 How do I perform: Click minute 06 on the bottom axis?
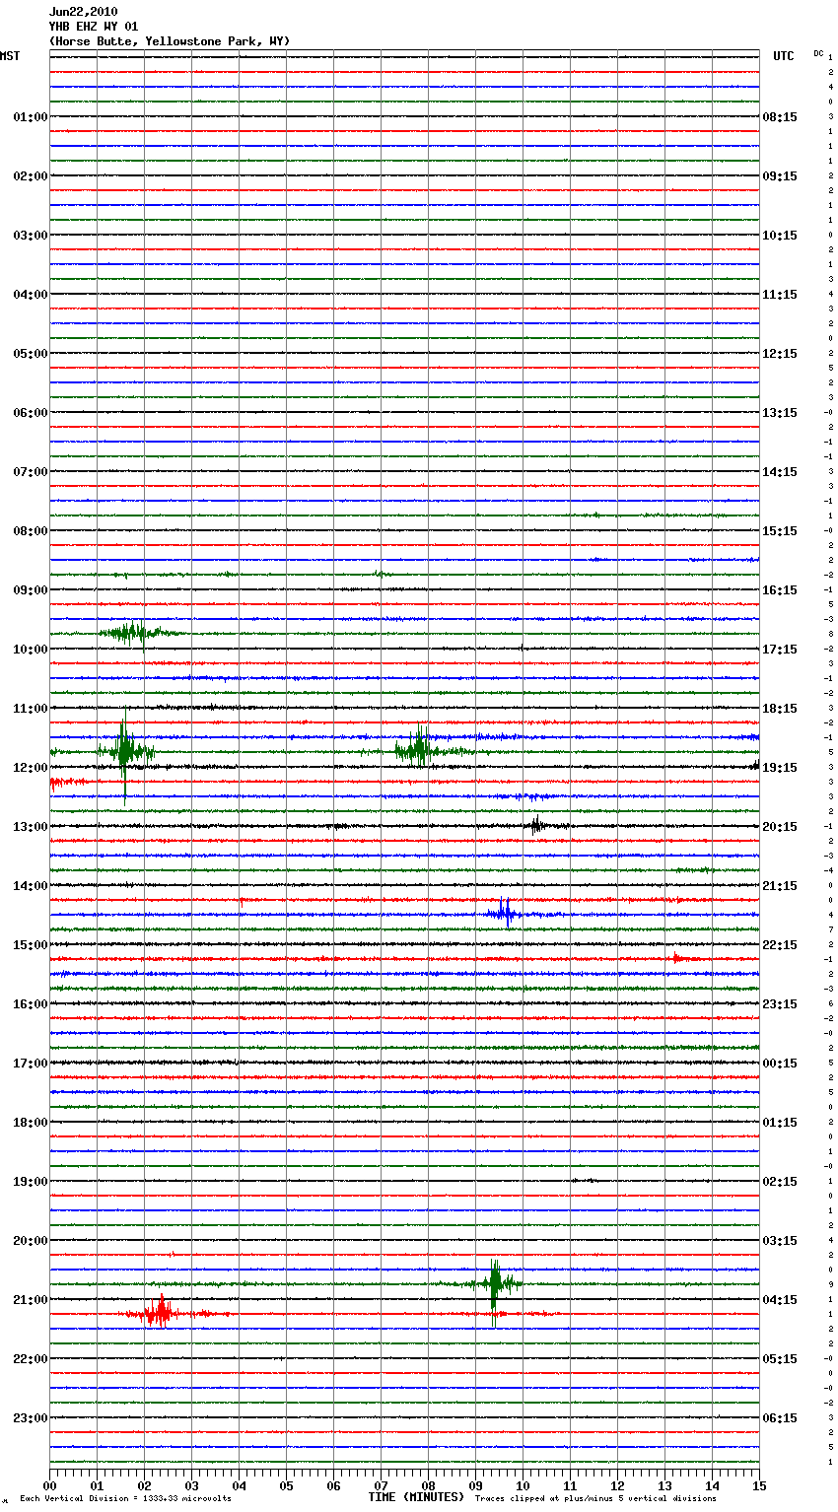tap(333, 1485)
